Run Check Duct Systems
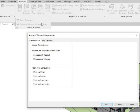This screenshot has height=112, width=140. point(112,9)
